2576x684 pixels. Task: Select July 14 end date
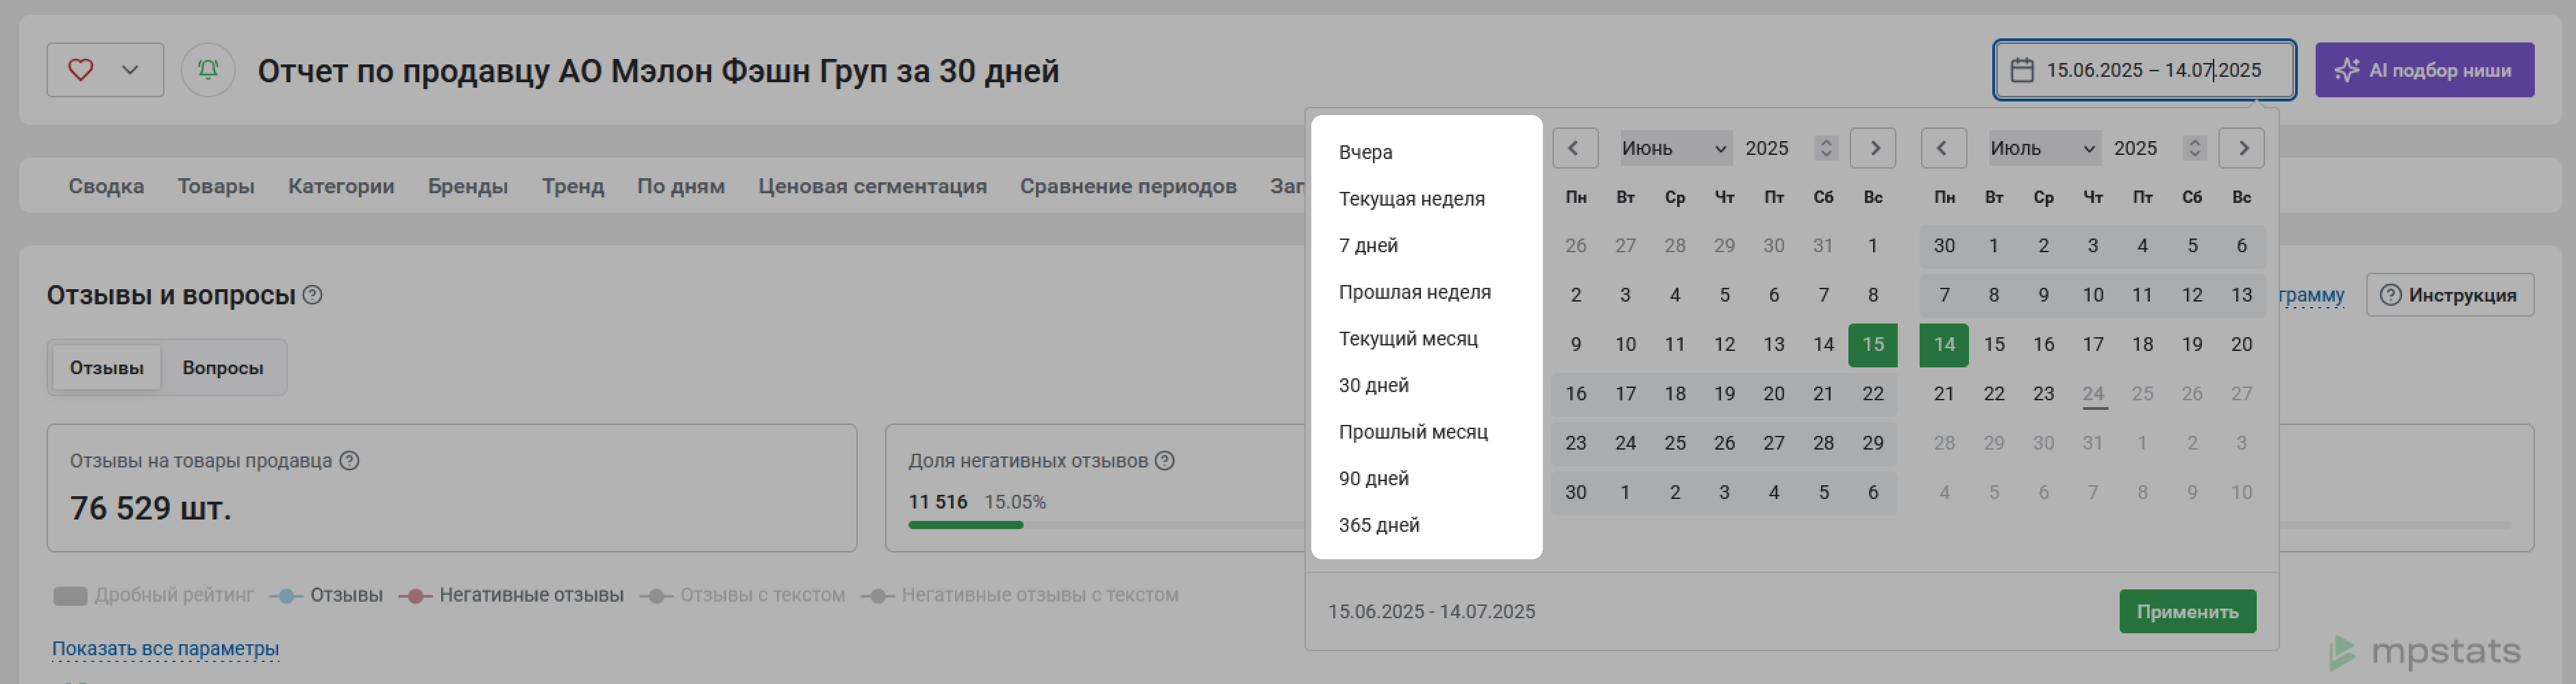pos(1944,345)
